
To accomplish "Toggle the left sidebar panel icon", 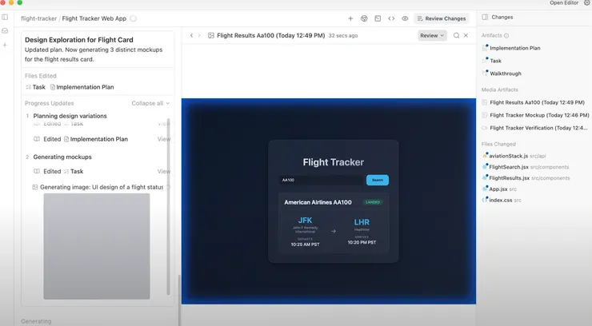I will [x=5, y=17].
